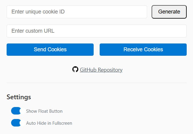Click the divider line above Settings
193x134 pixels.
tap(97, 83)
